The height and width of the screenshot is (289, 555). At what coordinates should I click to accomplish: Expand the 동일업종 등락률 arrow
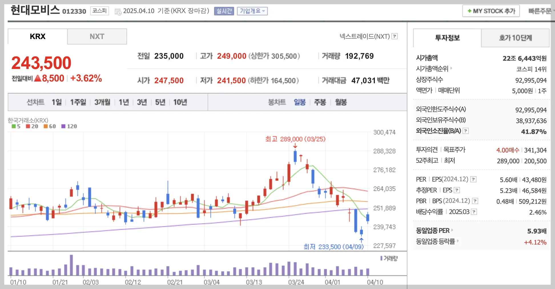[458, 241]
